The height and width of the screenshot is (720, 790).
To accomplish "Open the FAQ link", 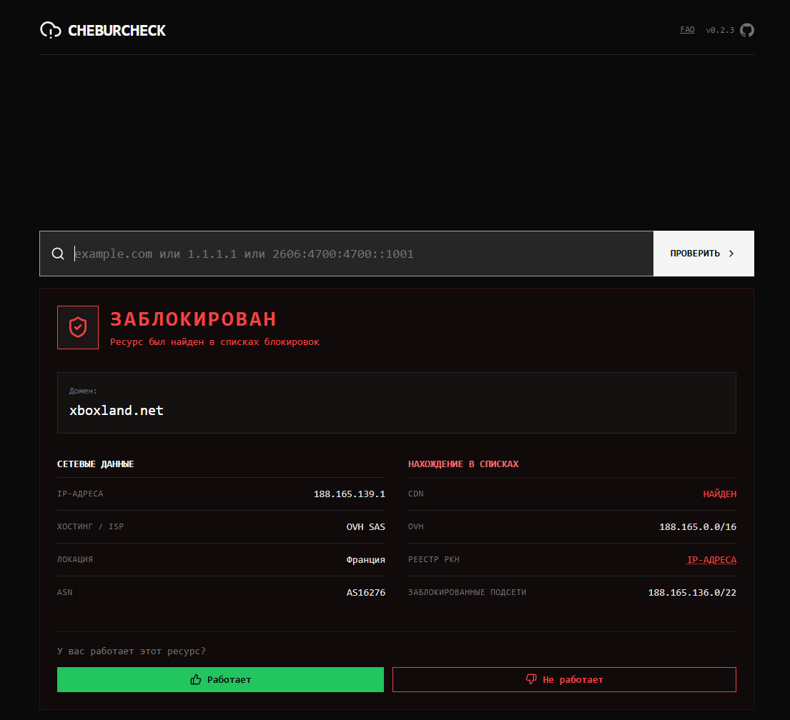I will coord(687,30).
